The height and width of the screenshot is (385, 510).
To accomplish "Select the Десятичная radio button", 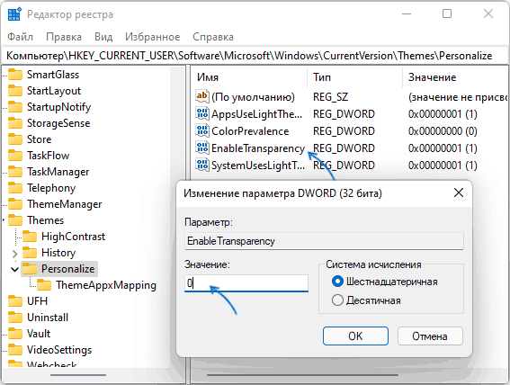I will [337, 300].
